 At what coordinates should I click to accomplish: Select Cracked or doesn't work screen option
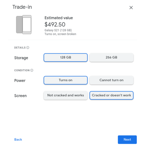pos(111,95)
